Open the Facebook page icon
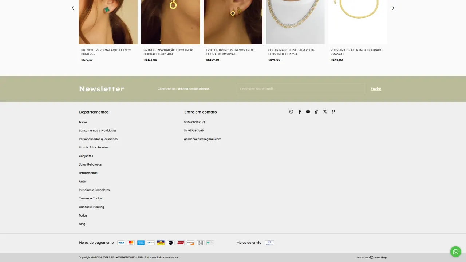 point(300,112)
